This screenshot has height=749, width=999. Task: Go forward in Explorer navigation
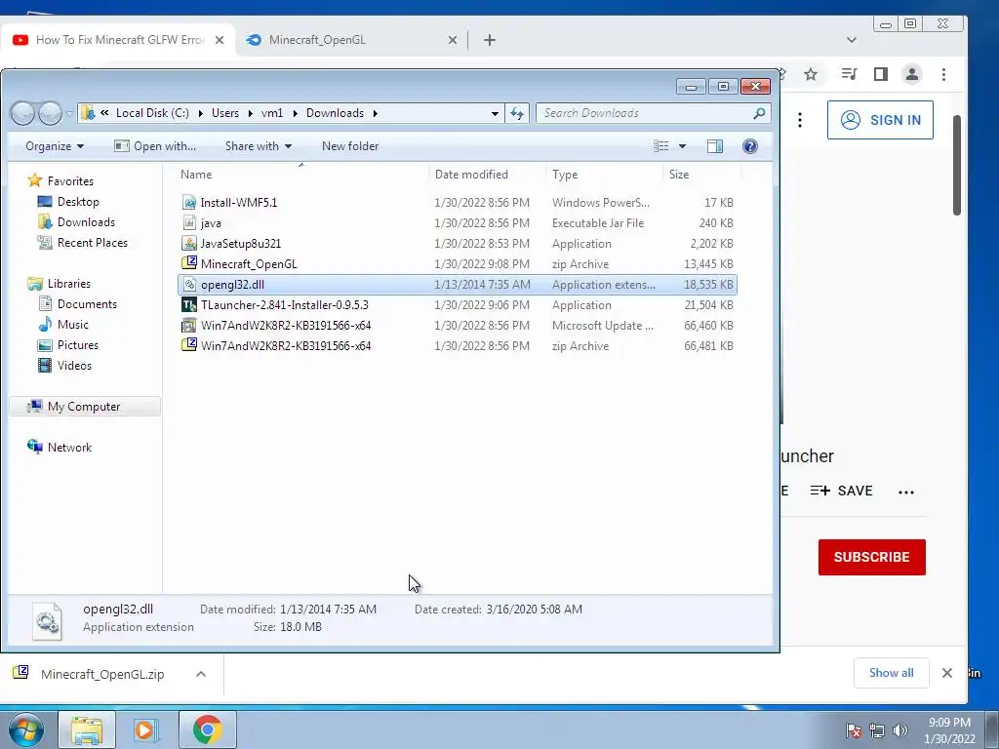pyautogui.click(x=50, y=113)
